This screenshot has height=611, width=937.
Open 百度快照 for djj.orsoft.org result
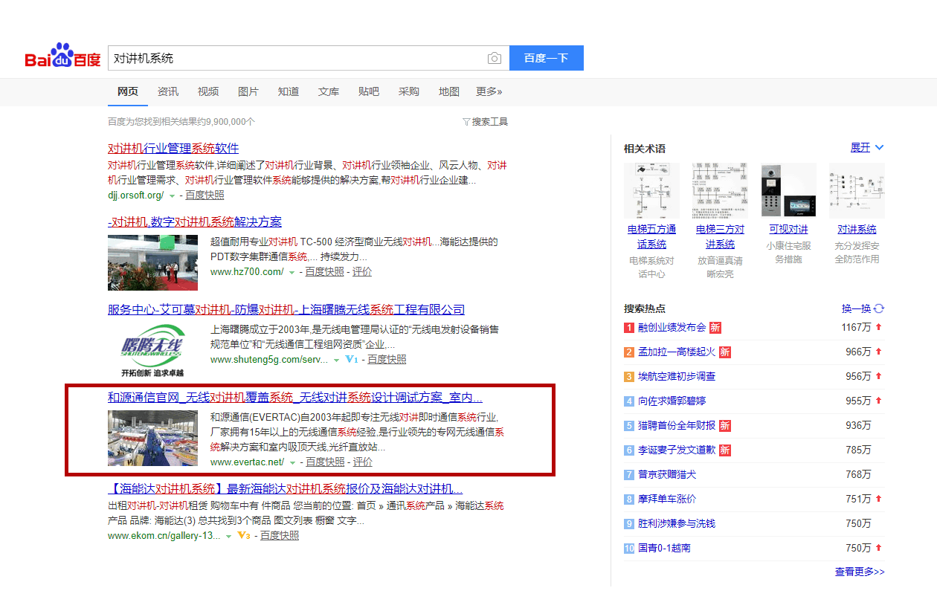point(205,195)
